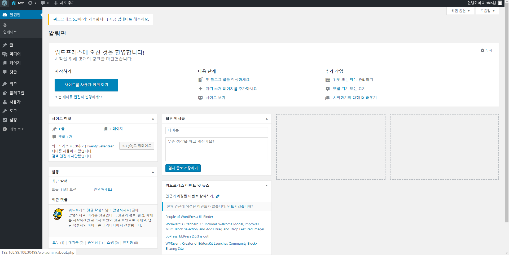509x255 pixels.
Task: Go to 업데이트 submenu item
Action: click(10, 32)
